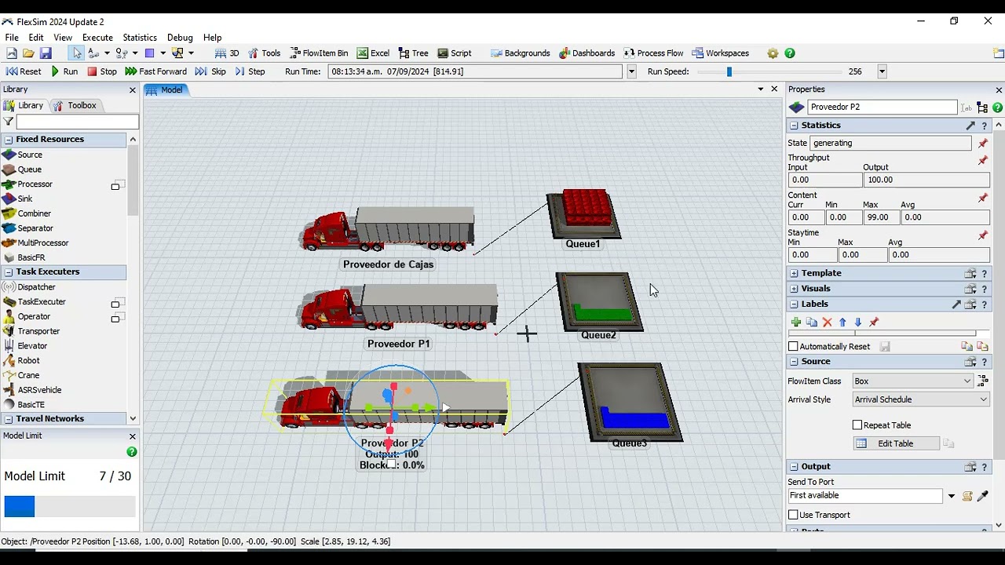Stop the simulation

[102, 71]
